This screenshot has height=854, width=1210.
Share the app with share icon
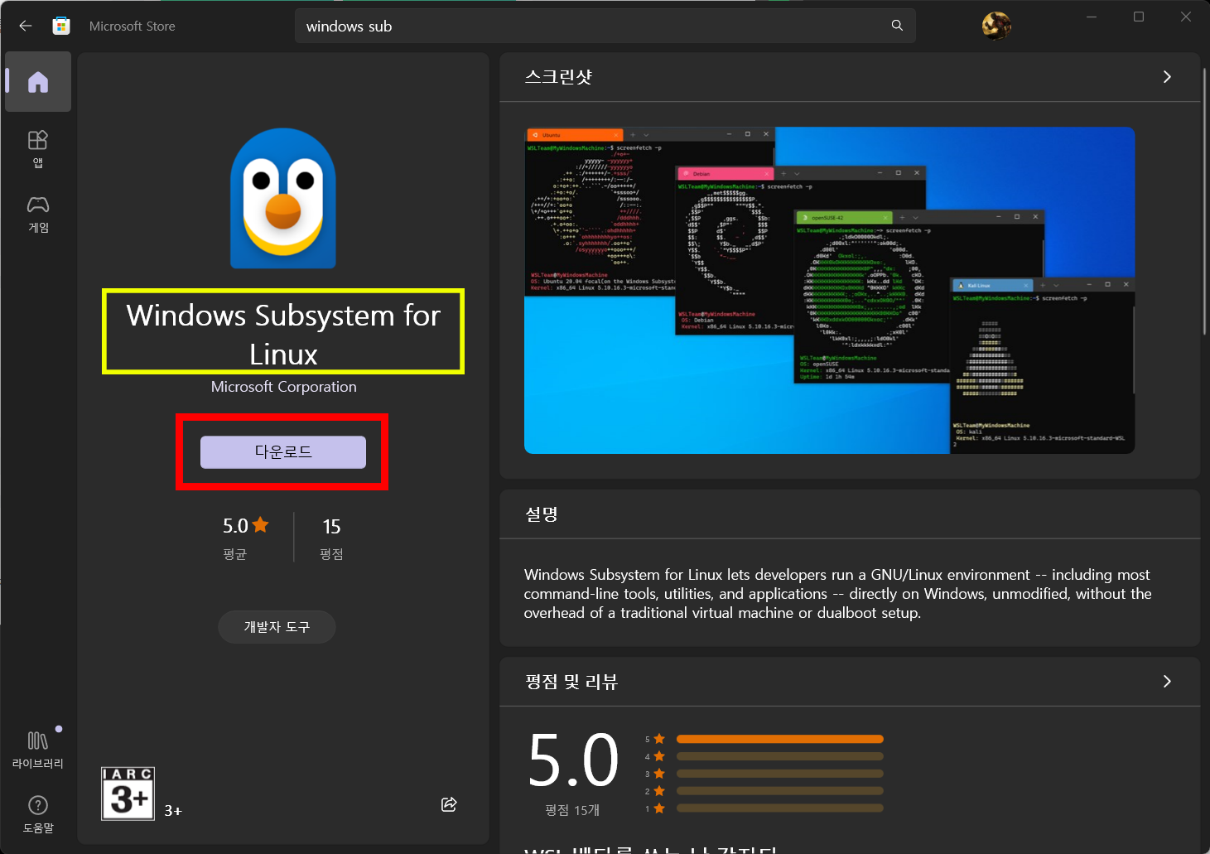tap(449, 803)
